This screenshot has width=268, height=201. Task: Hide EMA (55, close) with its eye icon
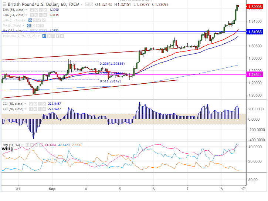(x=32, y=10)
